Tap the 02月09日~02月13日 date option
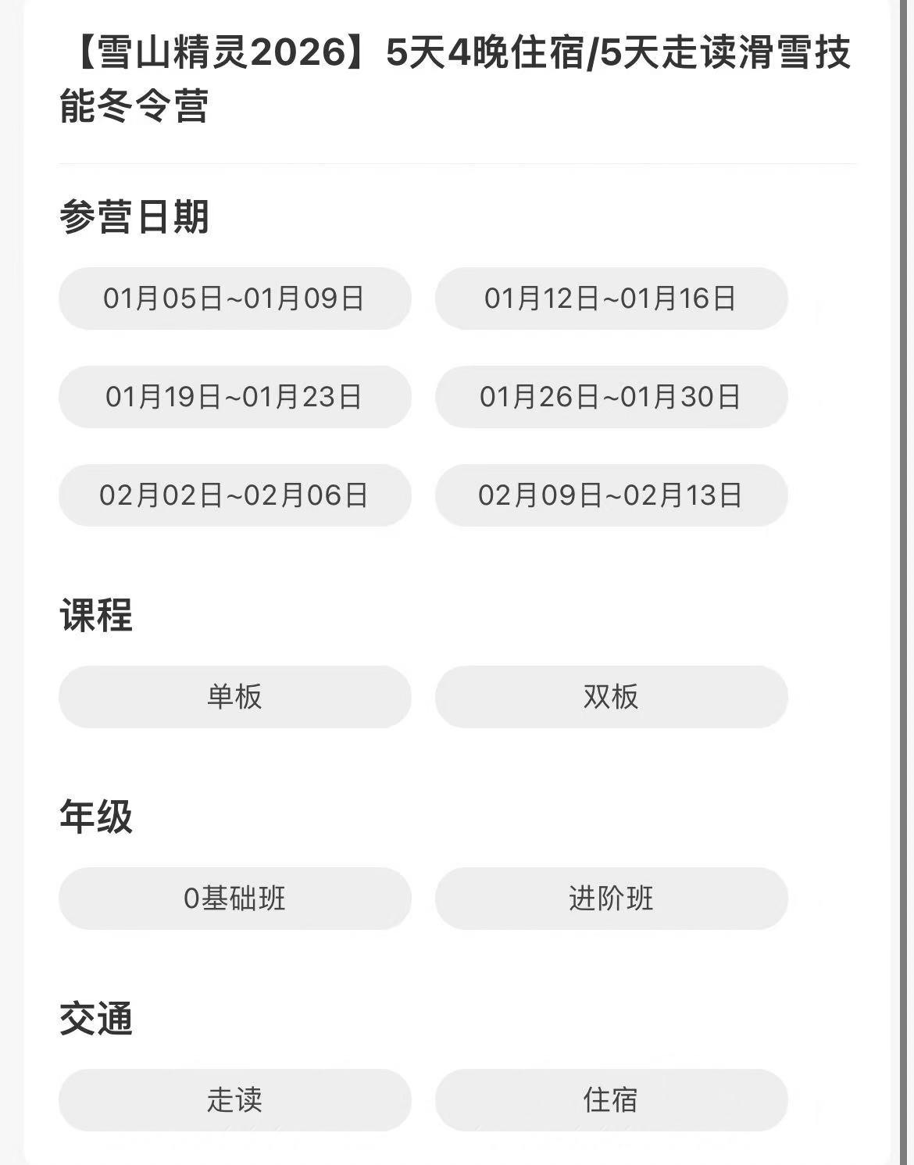914x1165 pixels. pyautogui.click(x=611, y=495)
